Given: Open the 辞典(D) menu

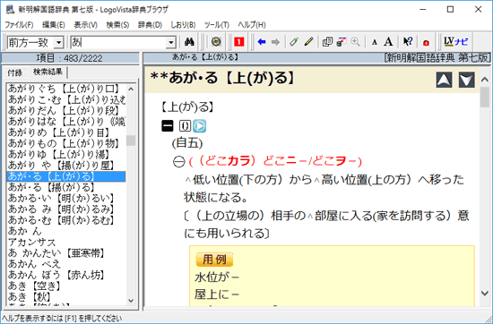Looking at the screenshot, I should [150, 25].
